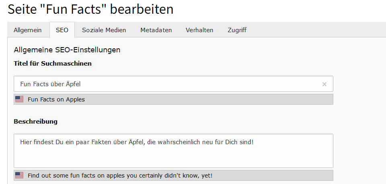Screen dimensions: 386x184
Task: Go to the Metadaten tab
Action: point(156,30)
